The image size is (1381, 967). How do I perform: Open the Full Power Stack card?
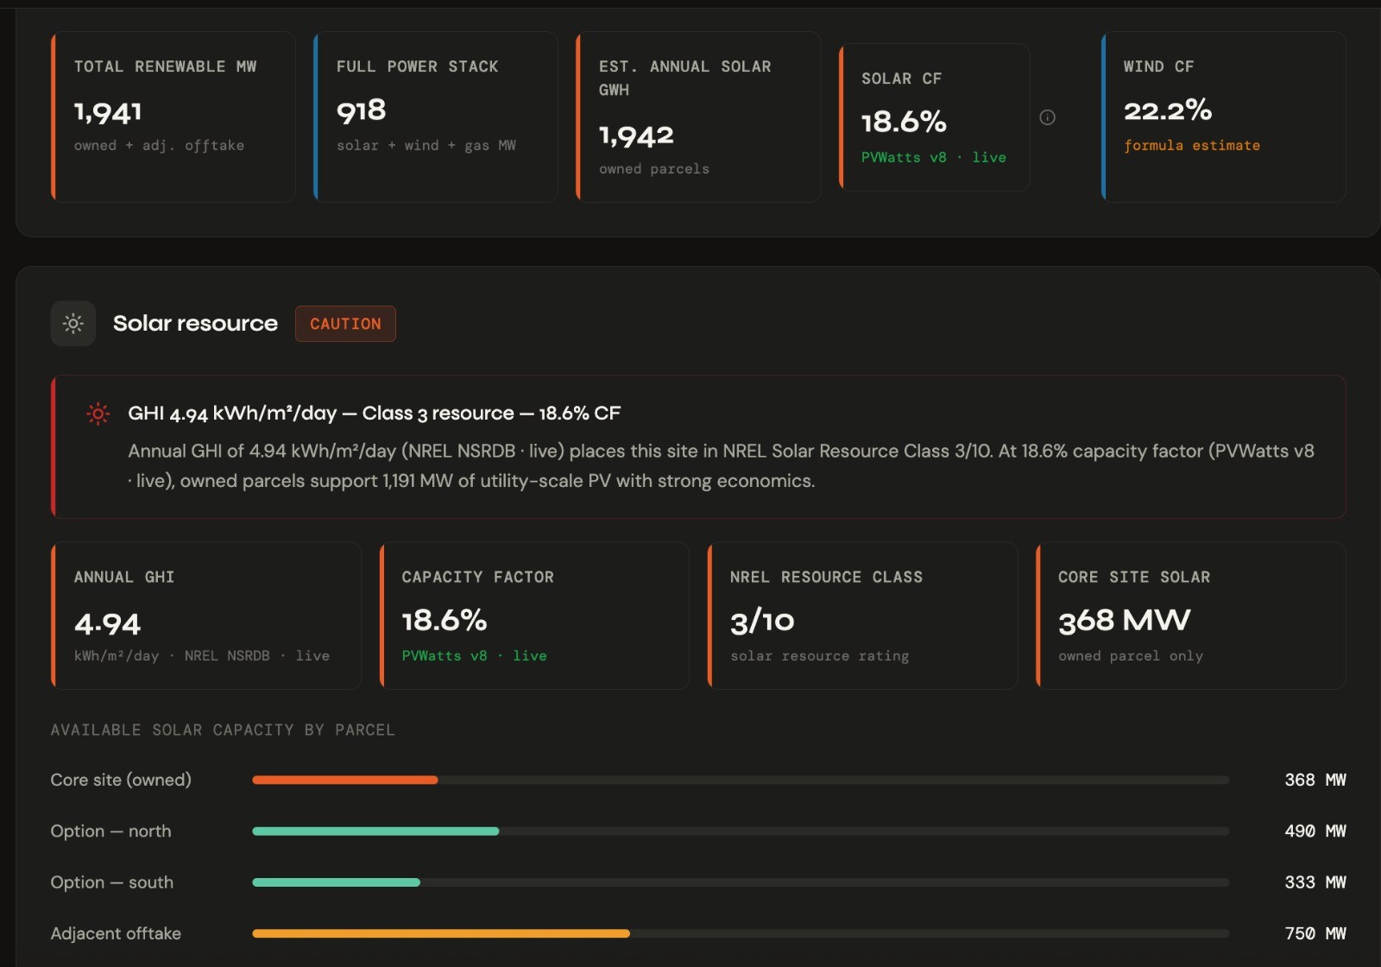click(436, 117)
